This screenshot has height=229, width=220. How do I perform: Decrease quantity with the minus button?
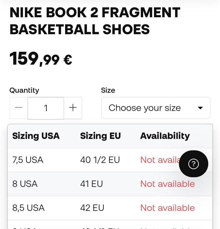19,108
